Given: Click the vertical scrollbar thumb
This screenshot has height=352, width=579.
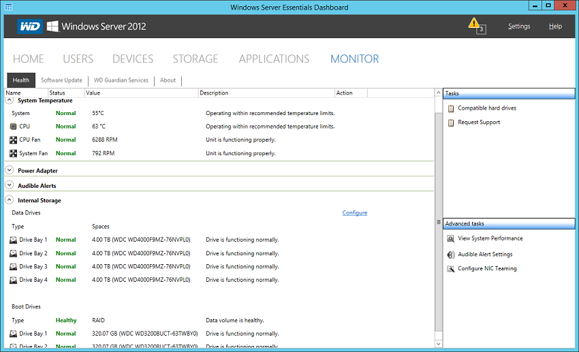Looking at the screenshot, I should (x=438, y=221).
